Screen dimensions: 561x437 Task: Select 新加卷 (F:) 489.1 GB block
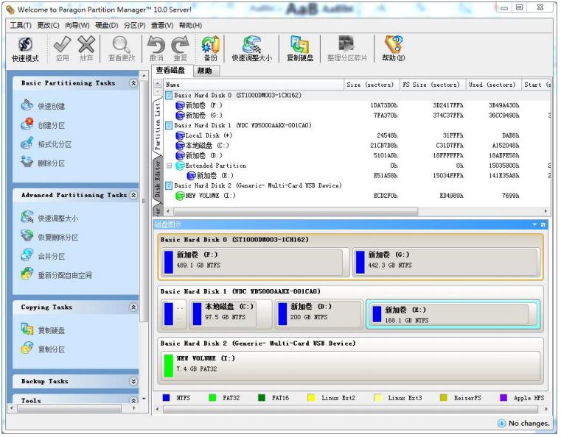pyautogui.click(x=256, y=263)
